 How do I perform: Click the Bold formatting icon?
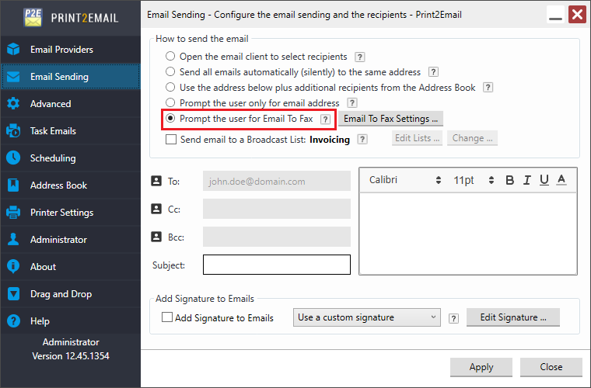(510, 180)
